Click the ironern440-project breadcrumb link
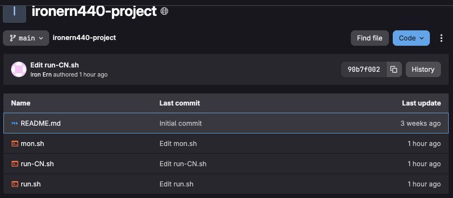This screenshot has width=453, height=198. click(84, 38)
